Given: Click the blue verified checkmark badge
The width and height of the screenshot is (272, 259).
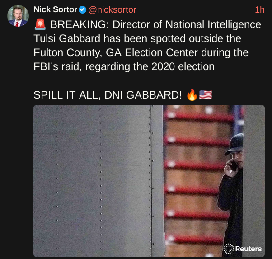Looking at the screenshot, I should [83, 9].
